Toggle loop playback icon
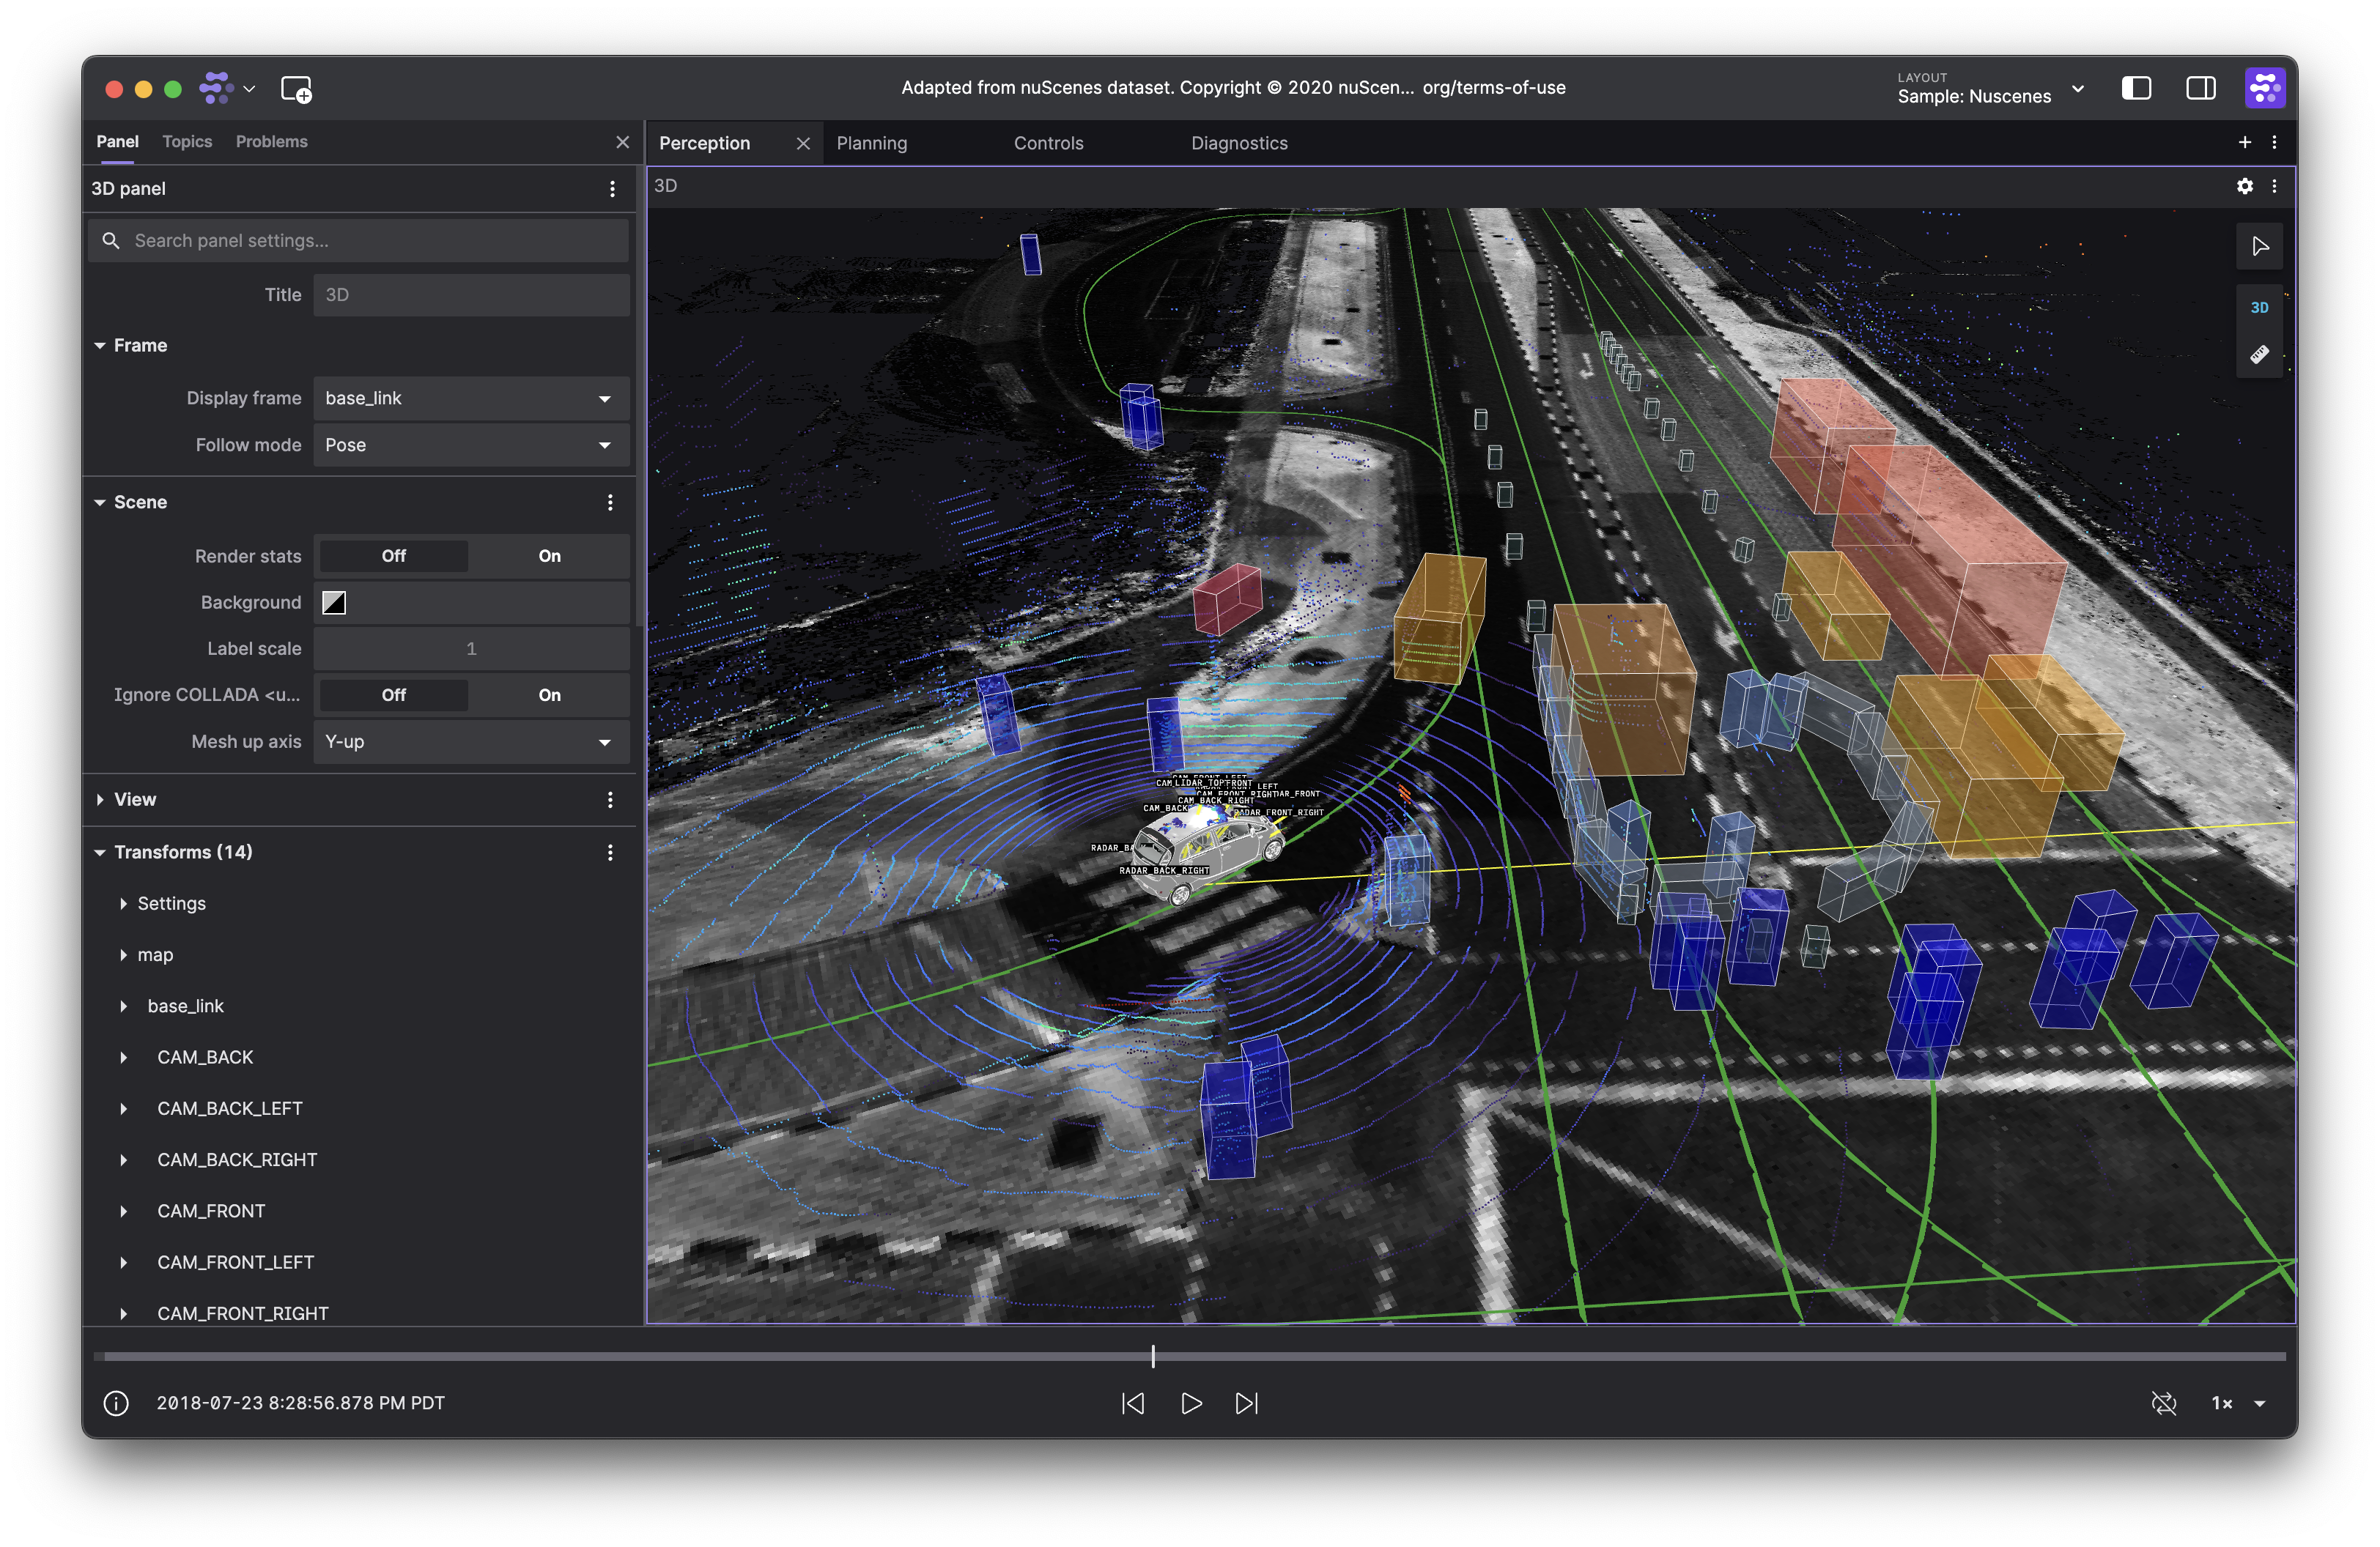 tap(2163, 1403)
